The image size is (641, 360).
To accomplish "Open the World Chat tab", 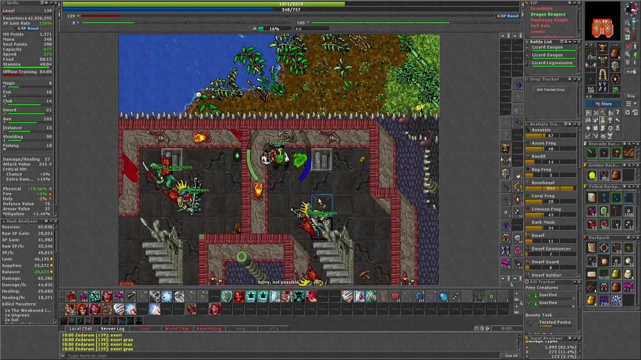I will [x=177, y=328].
